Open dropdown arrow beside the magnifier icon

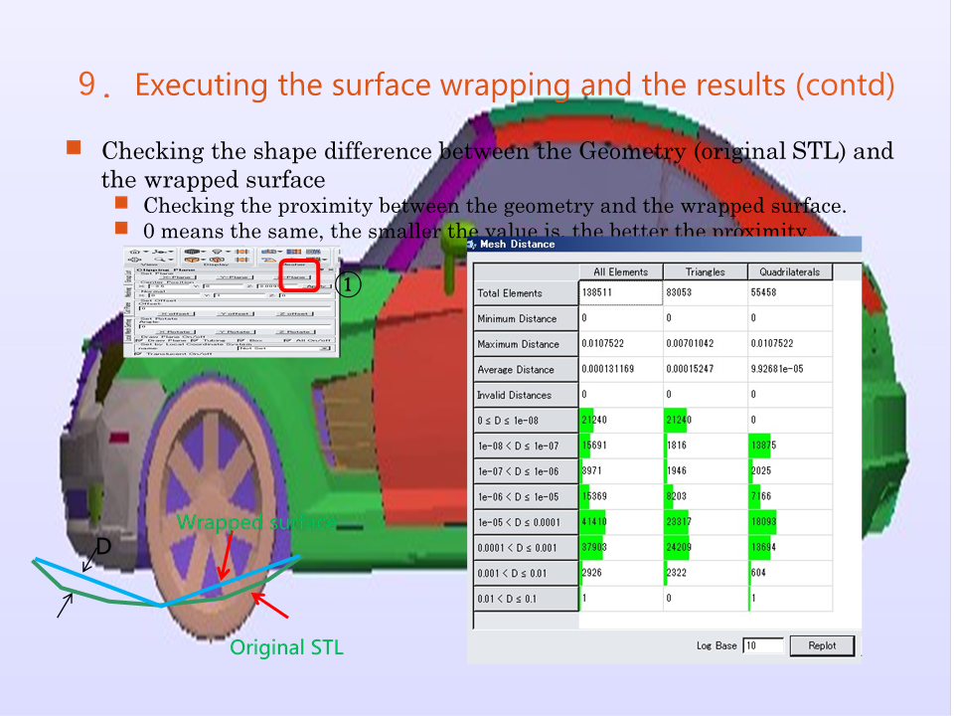[x=172, y=260]
